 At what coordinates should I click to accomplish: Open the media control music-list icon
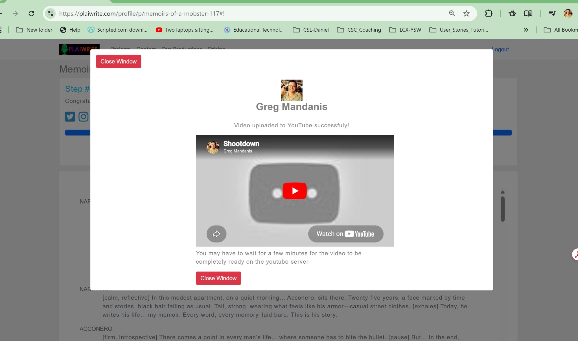(552, 13)
